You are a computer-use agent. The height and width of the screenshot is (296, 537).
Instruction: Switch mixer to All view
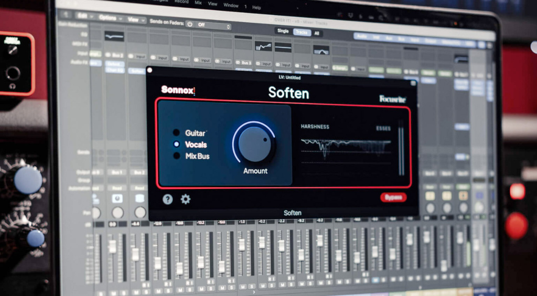(x=317, y=34)
